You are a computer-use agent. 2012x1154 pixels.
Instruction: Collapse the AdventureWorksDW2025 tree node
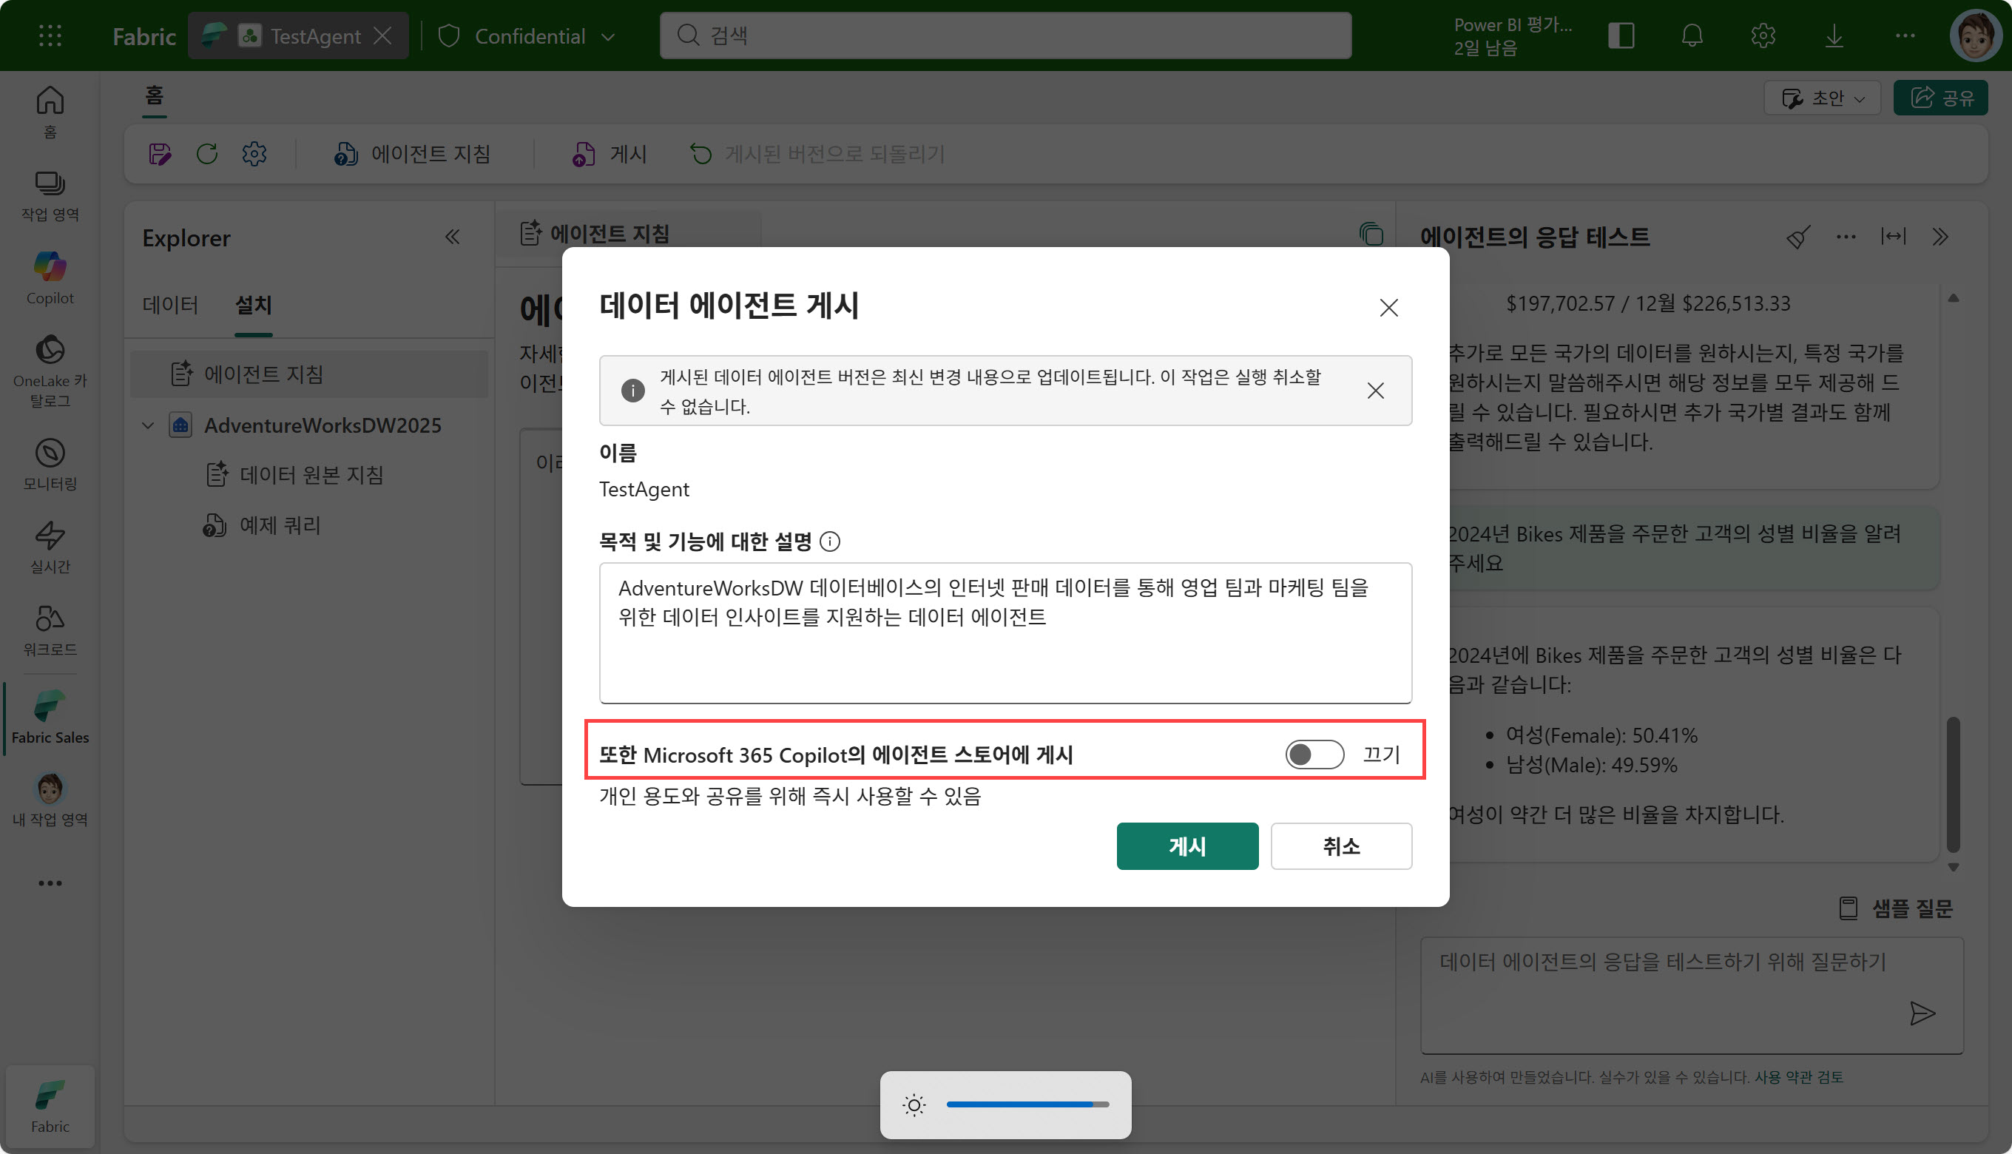148,425
